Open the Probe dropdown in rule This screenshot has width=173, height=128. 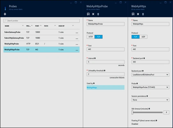coord(150,87)
